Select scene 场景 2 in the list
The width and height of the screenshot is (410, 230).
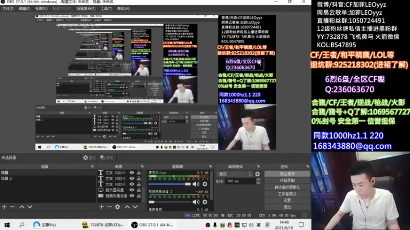(x=48, y=178)
